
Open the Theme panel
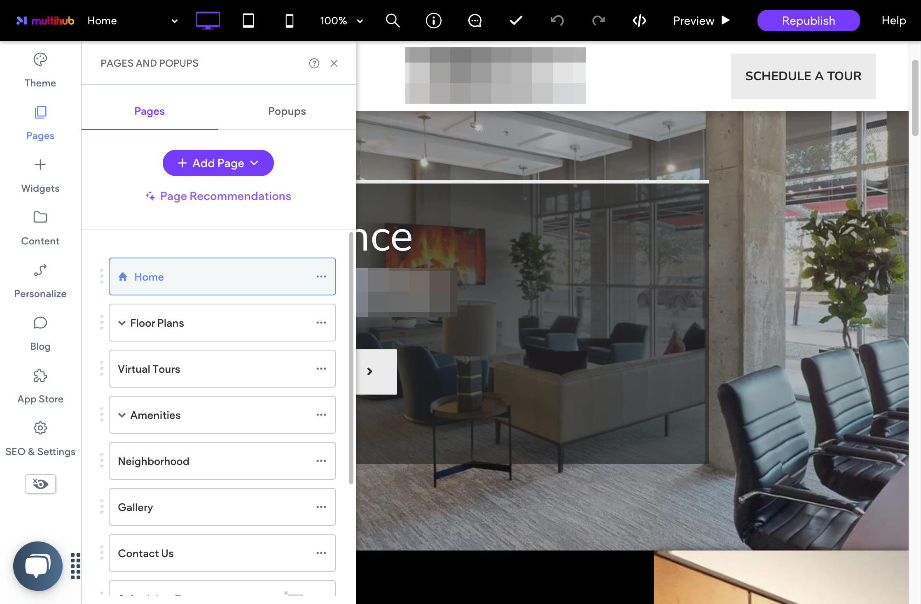tap(40, 70)
